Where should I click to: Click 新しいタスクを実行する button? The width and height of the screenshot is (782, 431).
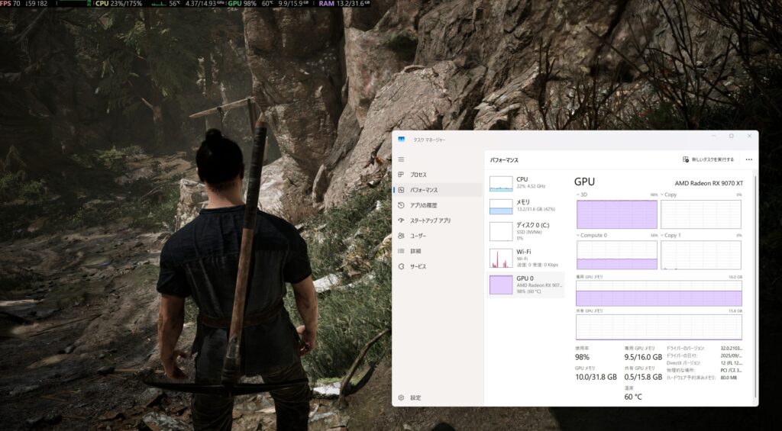(x=708, y=159)
